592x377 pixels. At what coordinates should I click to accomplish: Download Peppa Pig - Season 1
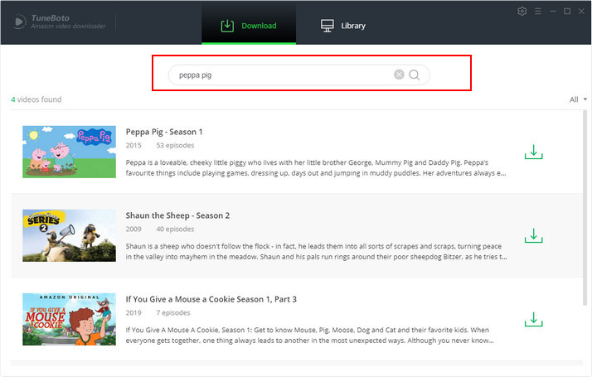click(x=533, y=152)
